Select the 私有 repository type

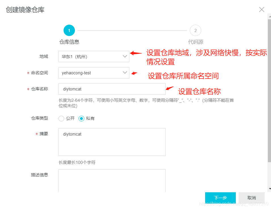point(81,118)
